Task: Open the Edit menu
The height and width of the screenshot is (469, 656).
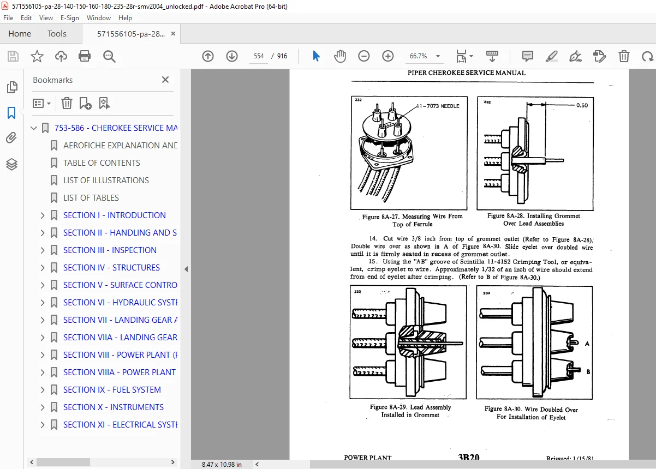Action: pyautogui.click(x=26, y=18)
